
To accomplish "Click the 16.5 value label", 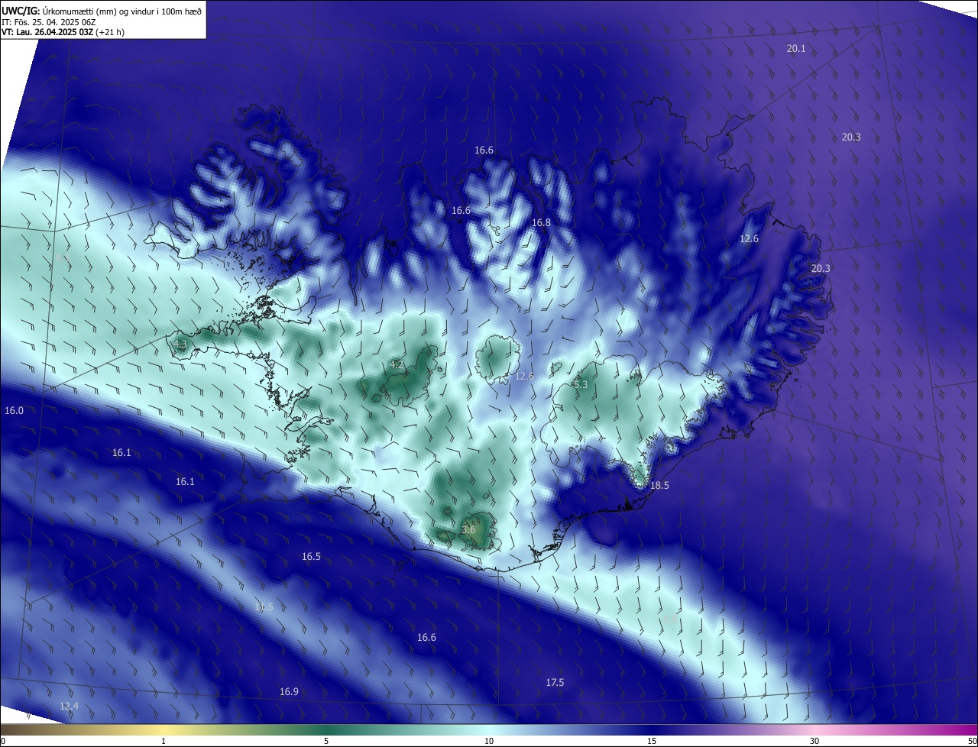I will [x=311, y=556].
